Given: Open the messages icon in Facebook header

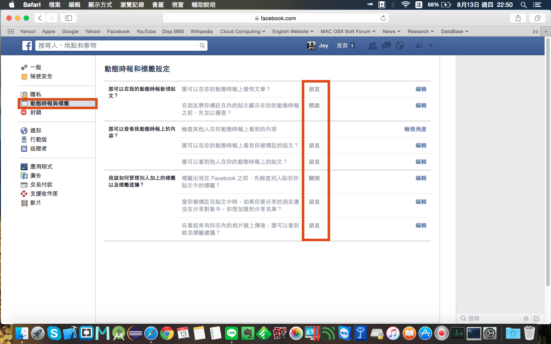Looking at the screenshot, I should (x=387, y=46).
